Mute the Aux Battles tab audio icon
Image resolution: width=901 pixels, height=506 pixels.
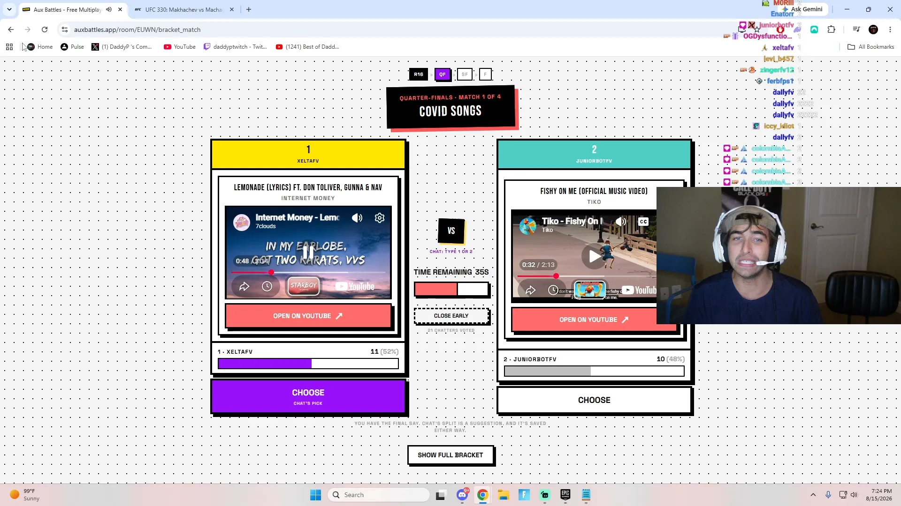[x=109, y=9]
